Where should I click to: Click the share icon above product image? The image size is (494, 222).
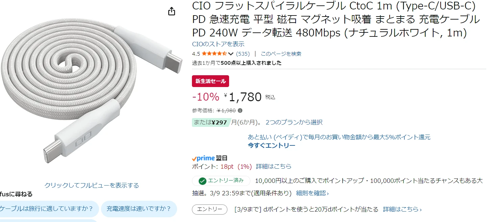(x=172, y=11)
